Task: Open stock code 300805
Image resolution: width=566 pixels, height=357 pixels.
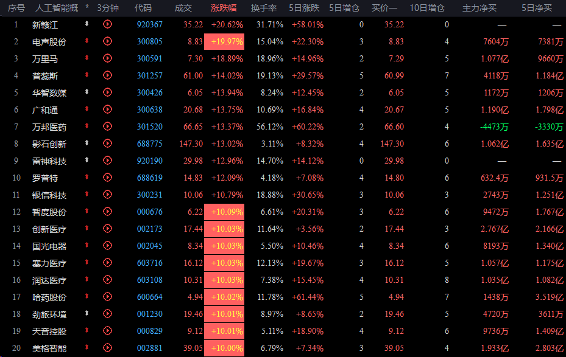Action: [x=149, y=42]
